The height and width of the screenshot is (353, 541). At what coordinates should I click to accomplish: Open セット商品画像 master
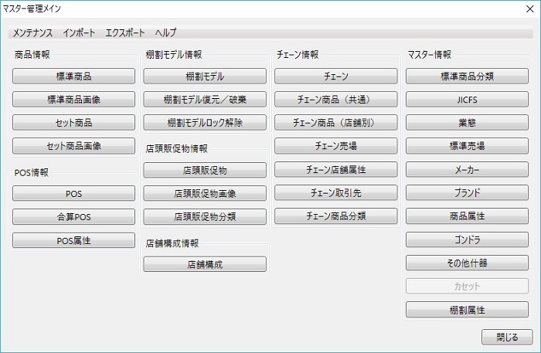(x=74, y=146)
